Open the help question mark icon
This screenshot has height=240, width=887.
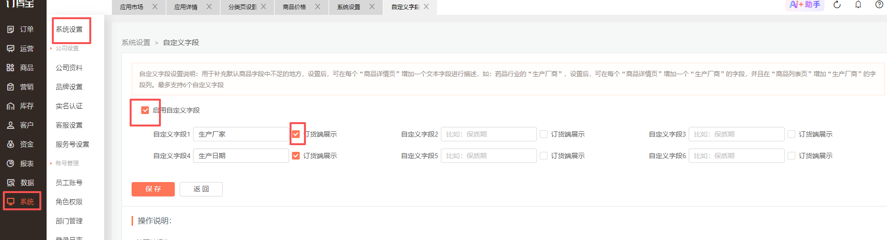click(879, 5)
